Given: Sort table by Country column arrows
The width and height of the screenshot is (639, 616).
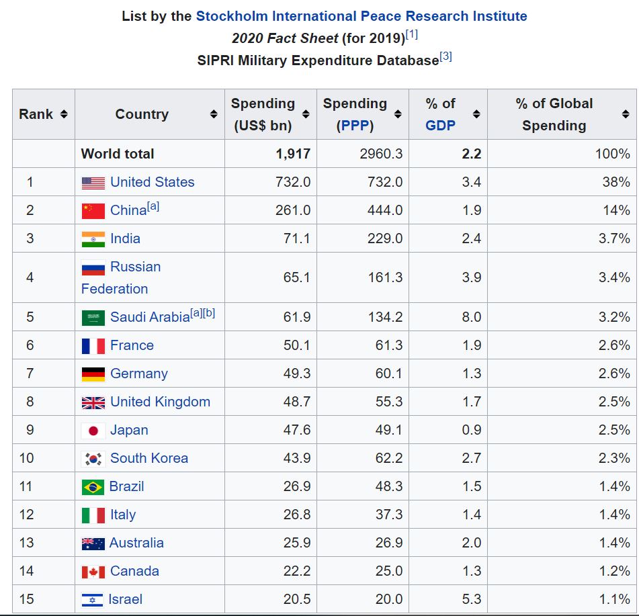Looking at the screenshot, I should 214,114.
